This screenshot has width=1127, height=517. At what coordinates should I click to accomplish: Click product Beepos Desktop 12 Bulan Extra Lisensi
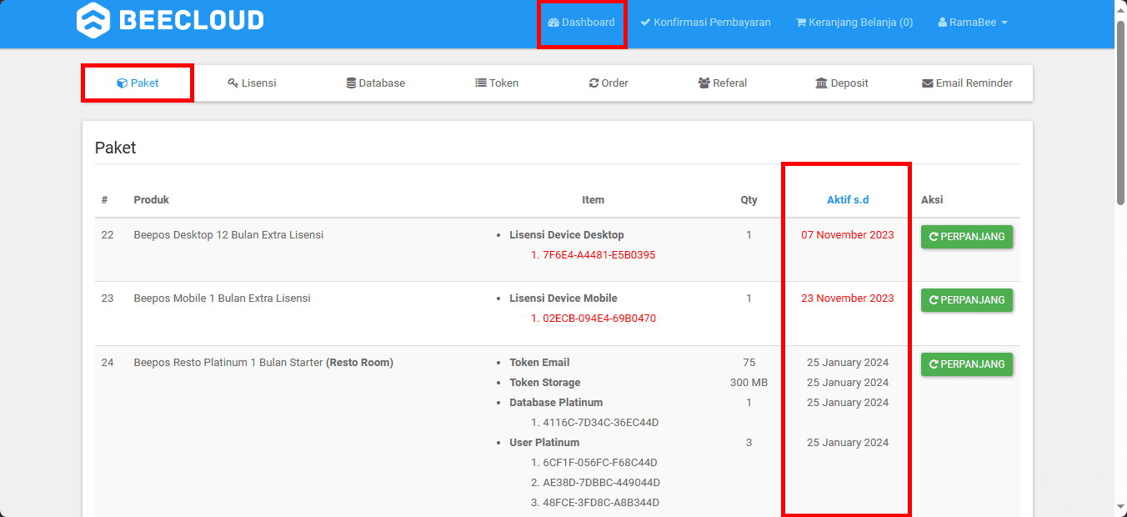click(x=228, y=235)
